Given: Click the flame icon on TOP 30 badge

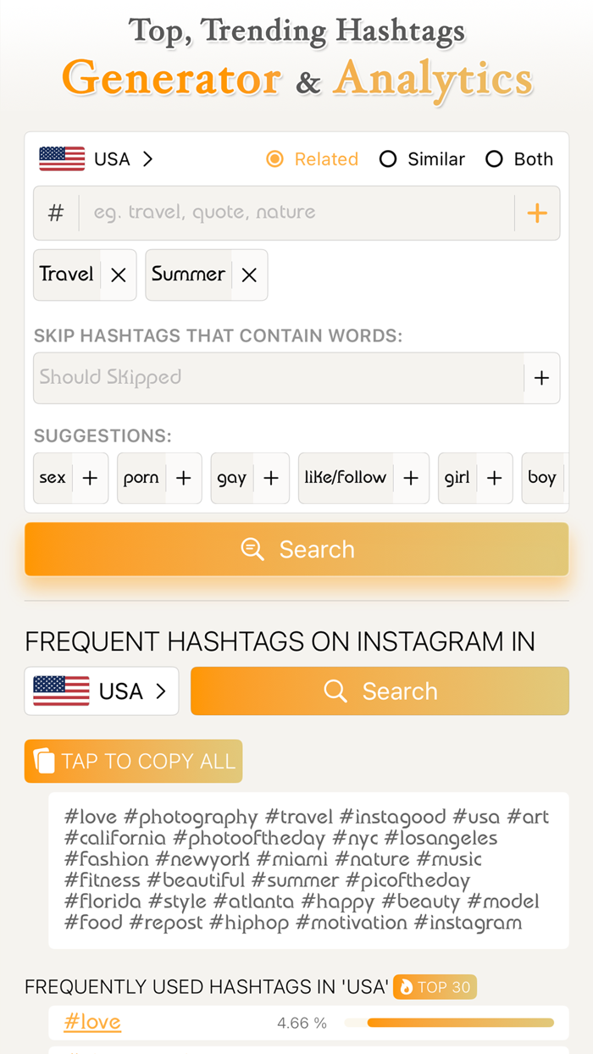Looking at the screenshot, I should [x=407, y=987].
